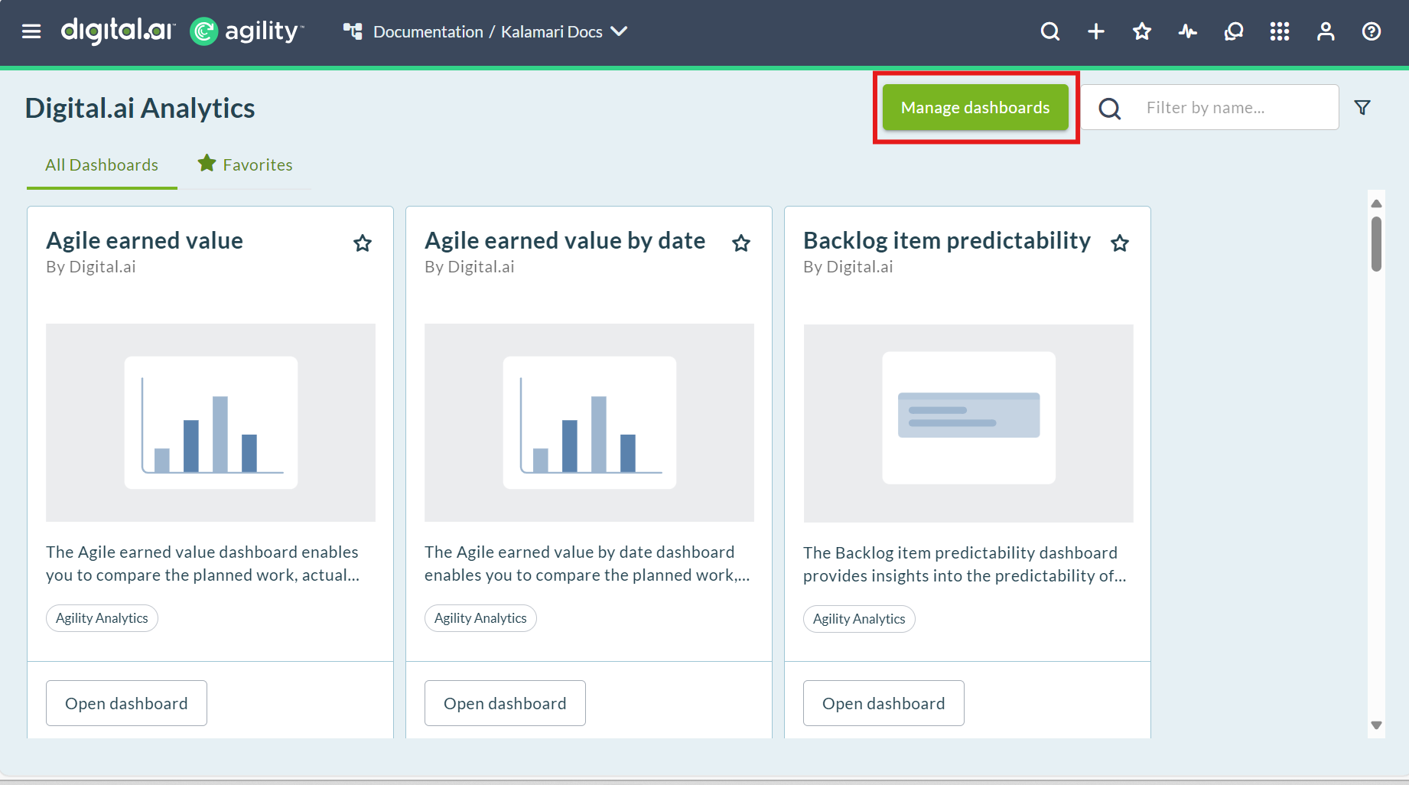Click the vertical scrollbar thumb
Screen dimensions: 1409x785
pyautogui.click(x=1376, y=244)
